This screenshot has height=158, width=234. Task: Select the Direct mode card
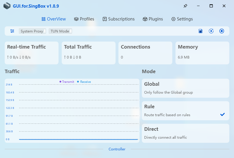click(x=185, y=133)
